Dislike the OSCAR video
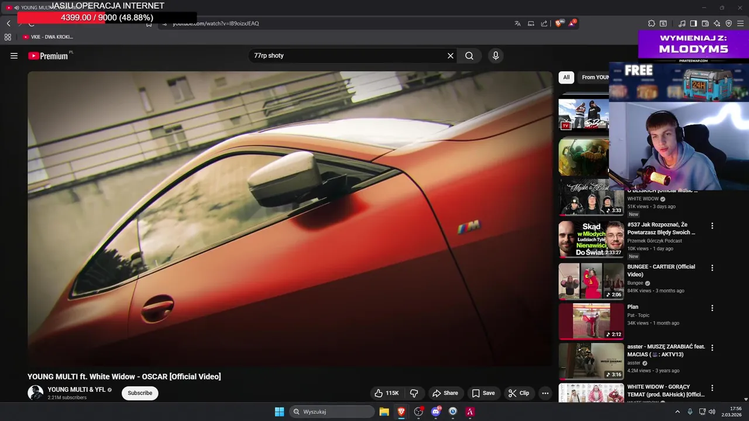 pos(414,393)
